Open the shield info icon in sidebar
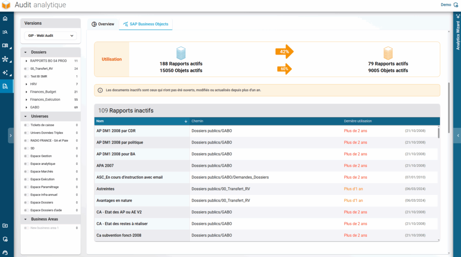 point(5,239)
